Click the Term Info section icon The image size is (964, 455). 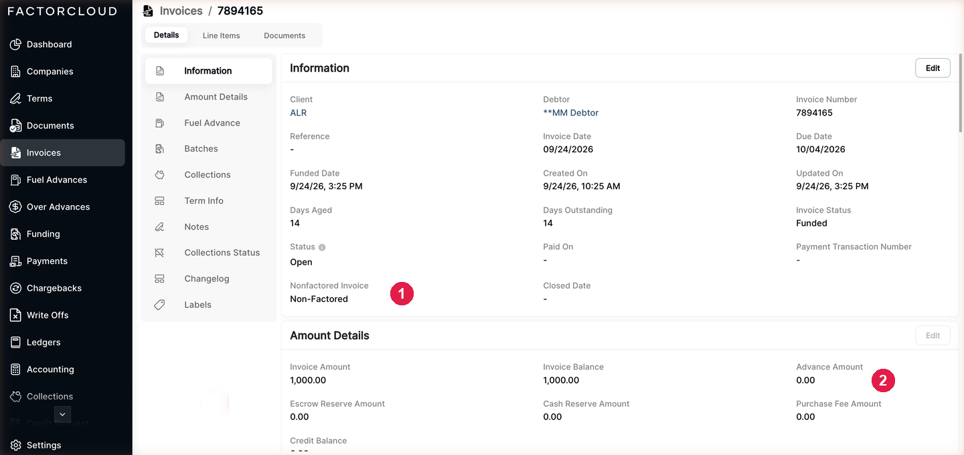[x=159, y=200]
